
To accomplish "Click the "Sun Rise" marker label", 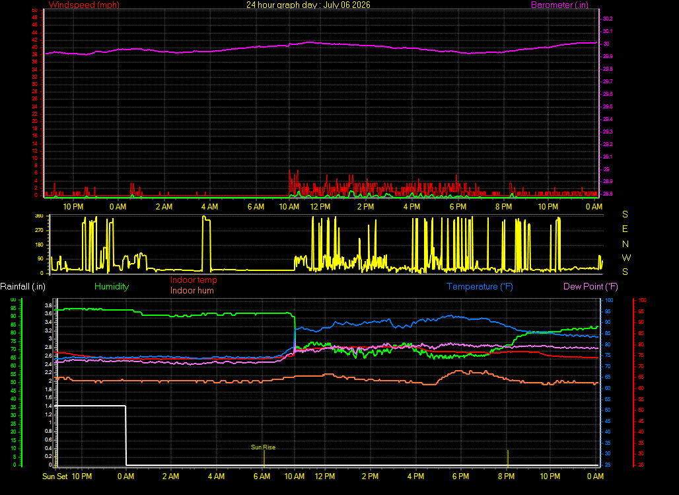I will click(x=264, y=447).
